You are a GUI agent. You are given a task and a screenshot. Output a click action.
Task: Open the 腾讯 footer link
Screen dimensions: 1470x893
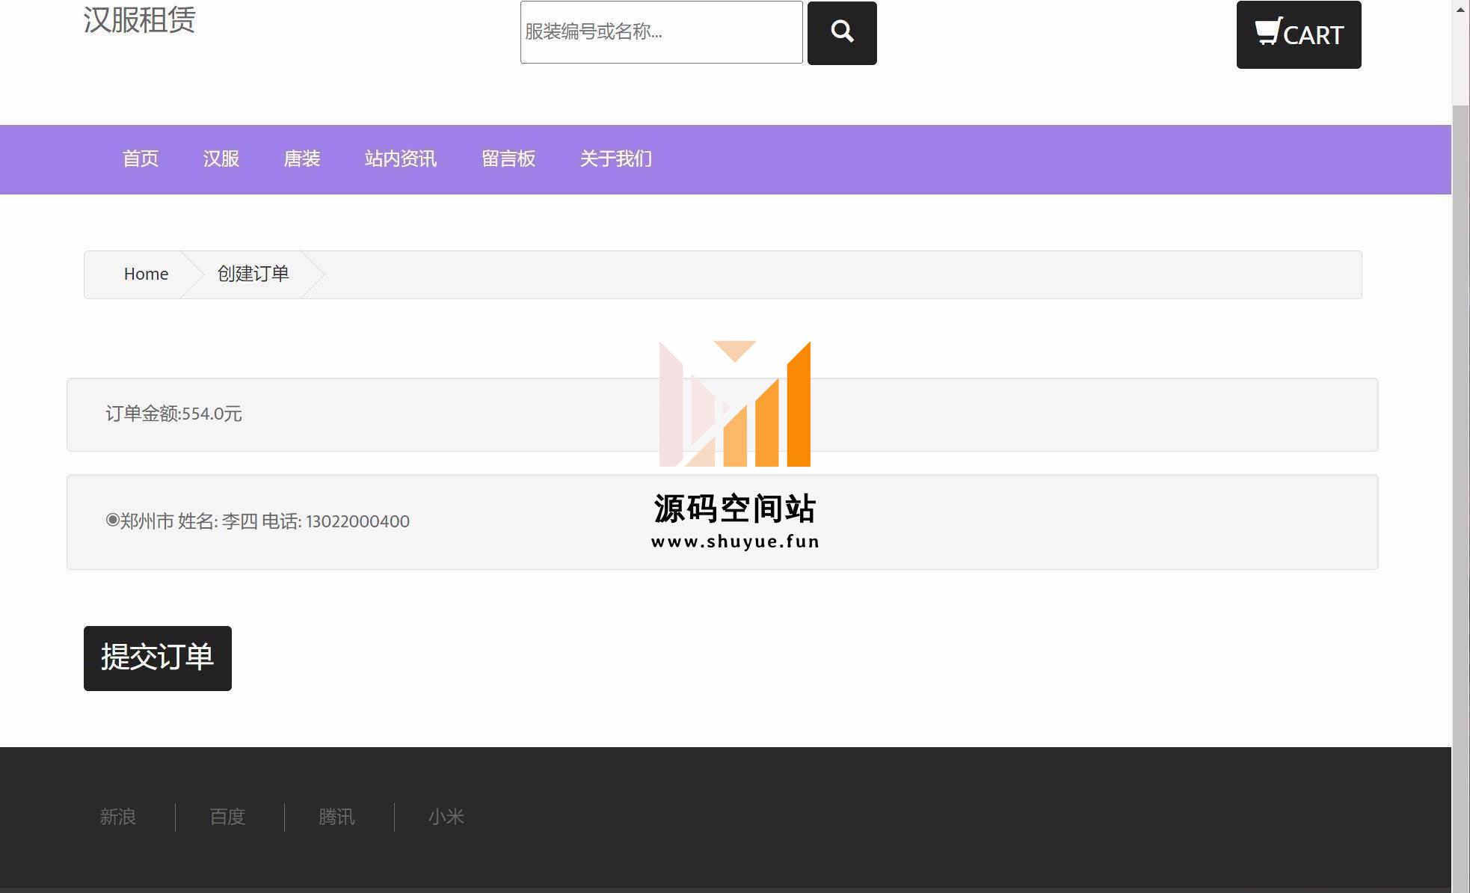coord(336,817)
